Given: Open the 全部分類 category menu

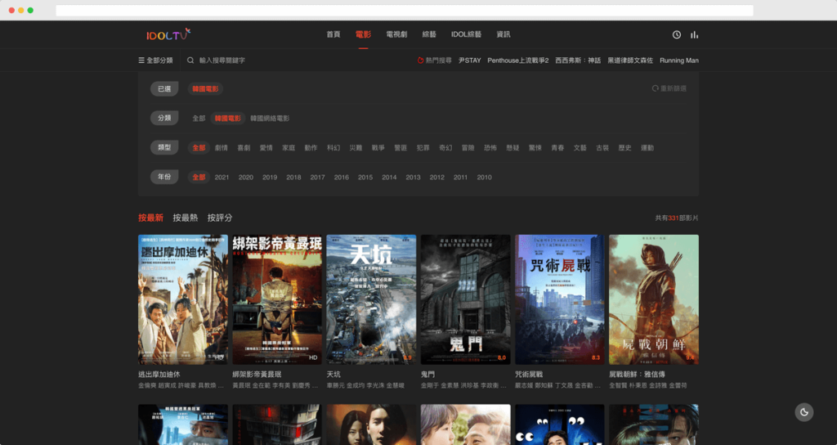Looking at the screenshot, I should tap(155, 61).
